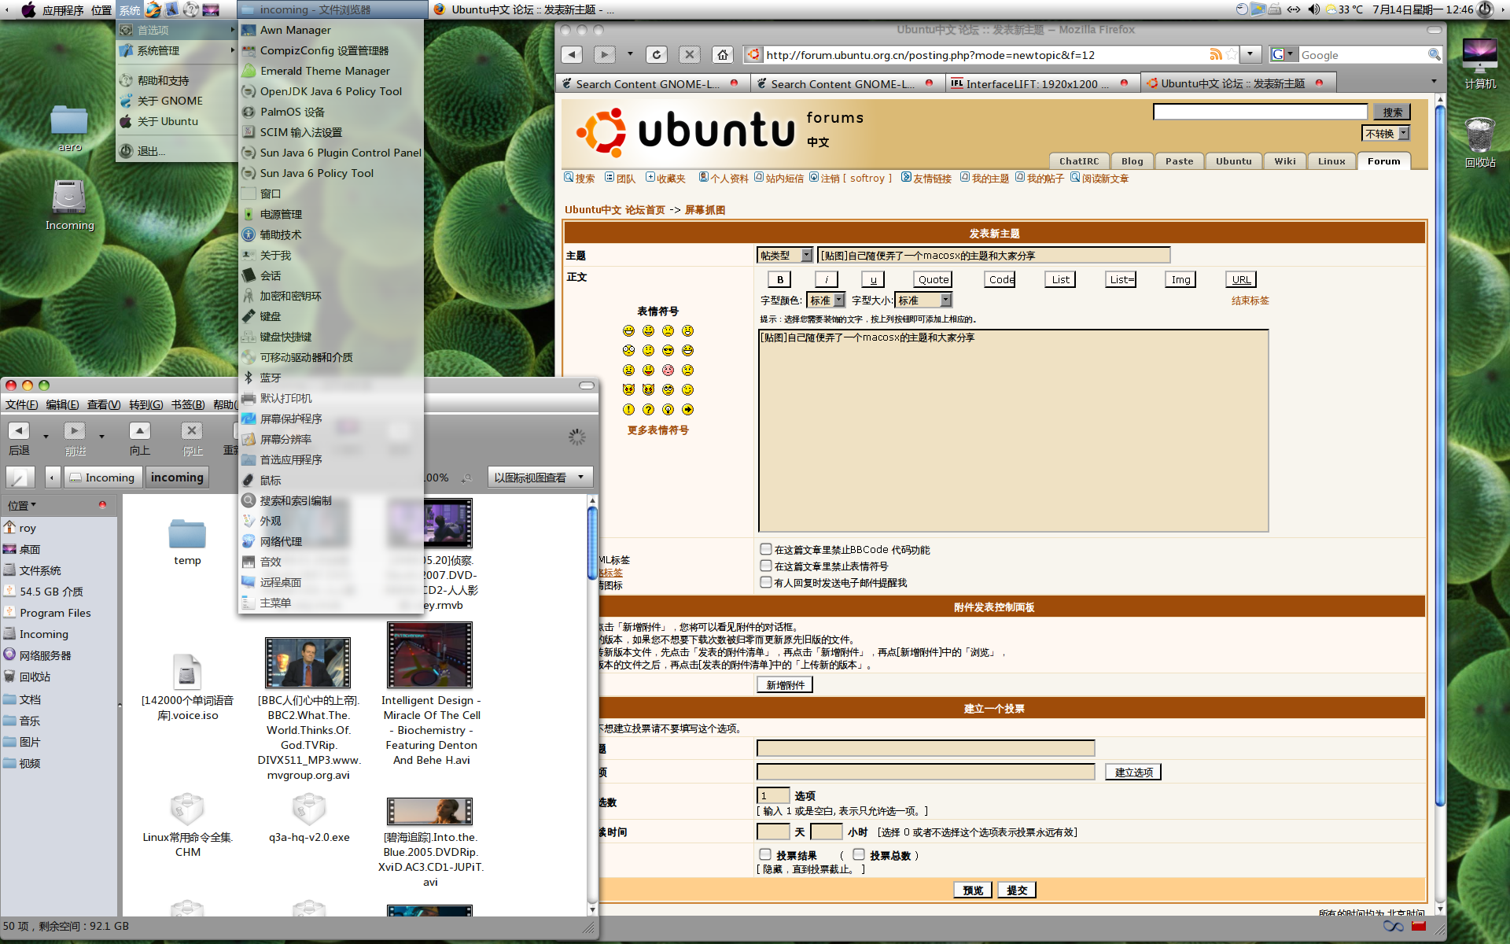Open the 不转换 dropdown near the search box
The image size is (1510, 944).
(x=1386, y=133)
